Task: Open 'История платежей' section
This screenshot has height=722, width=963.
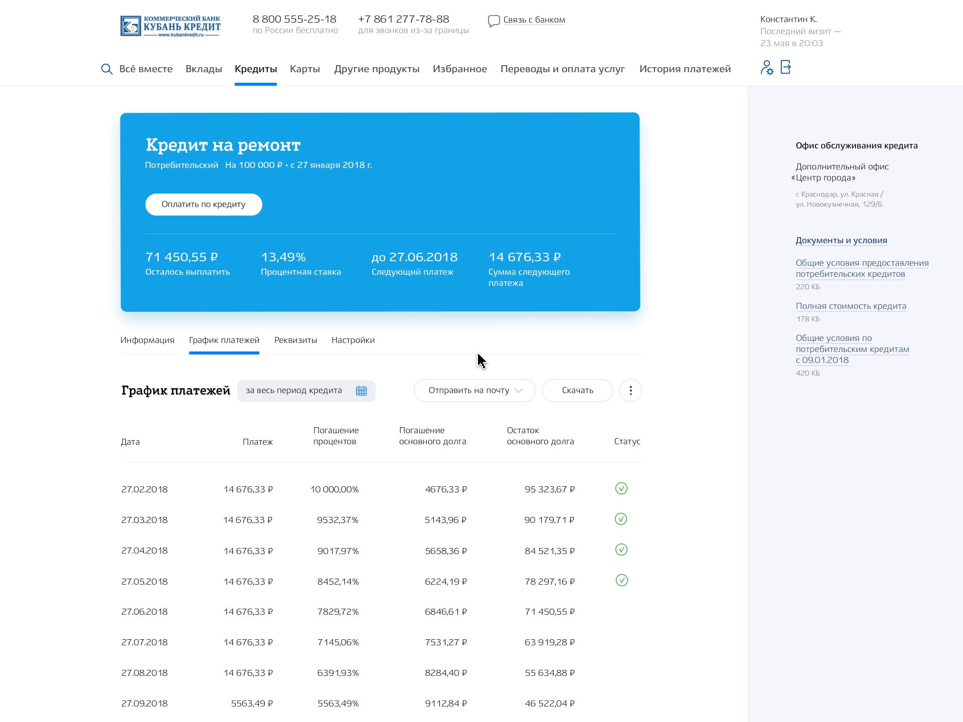Action: click(685, 69)
